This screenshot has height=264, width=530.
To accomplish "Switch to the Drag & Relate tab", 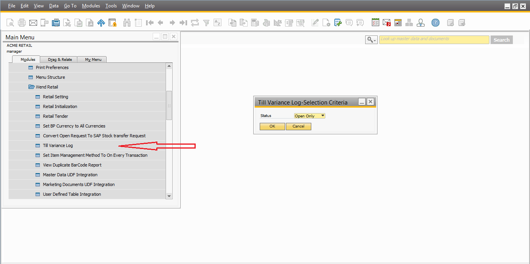I will pyautogui.click(x=60, y=60).
